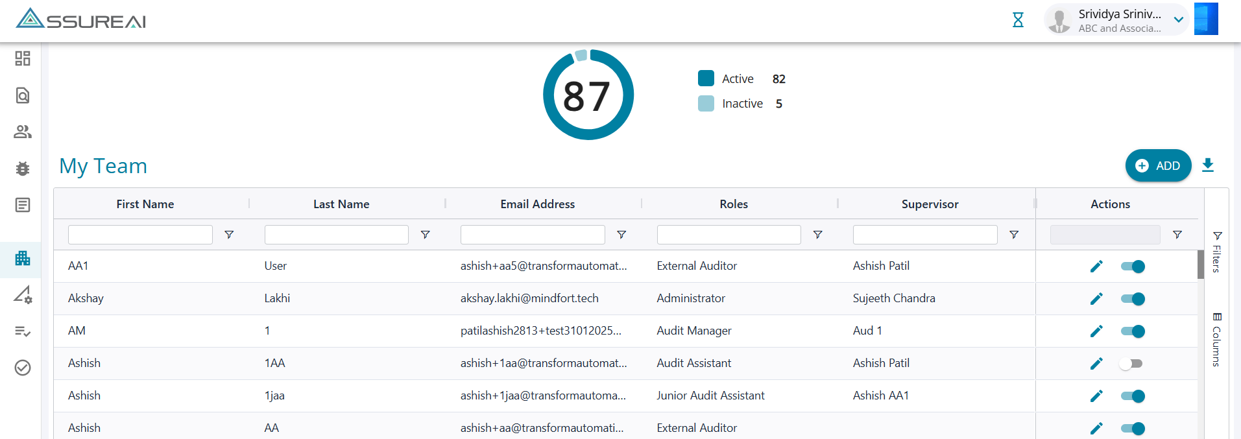Open the organization building sidebar icon
Image resolution: width=1241 pixels, height=439 pixels.
(23, 258)
